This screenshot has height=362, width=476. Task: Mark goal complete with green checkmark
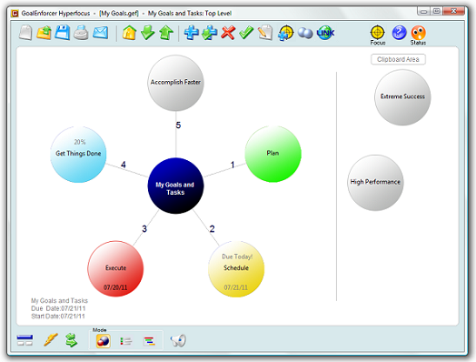tap(246, 33)
